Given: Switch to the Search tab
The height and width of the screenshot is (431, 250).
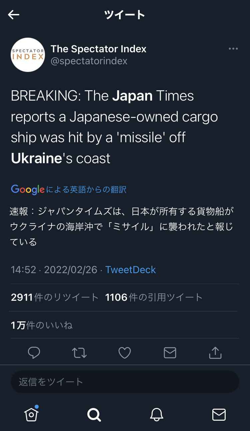Looking at the screenshot, I should point(94,415).
